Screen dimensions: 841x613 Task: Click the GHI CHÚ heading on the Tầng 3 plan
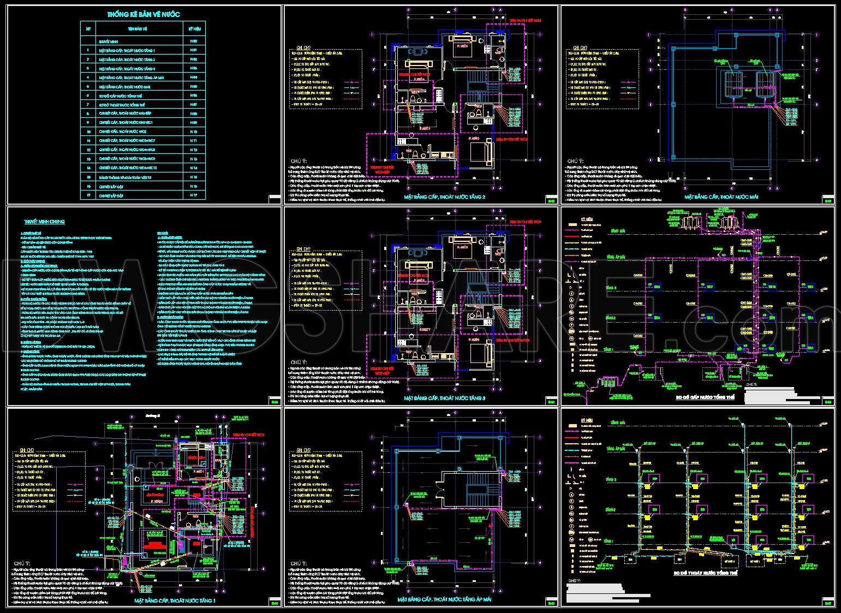tap(303, 248)
